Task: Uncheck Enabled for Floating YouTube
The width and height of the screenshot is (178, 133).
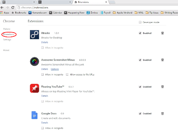Action: [x=140, y=87]
